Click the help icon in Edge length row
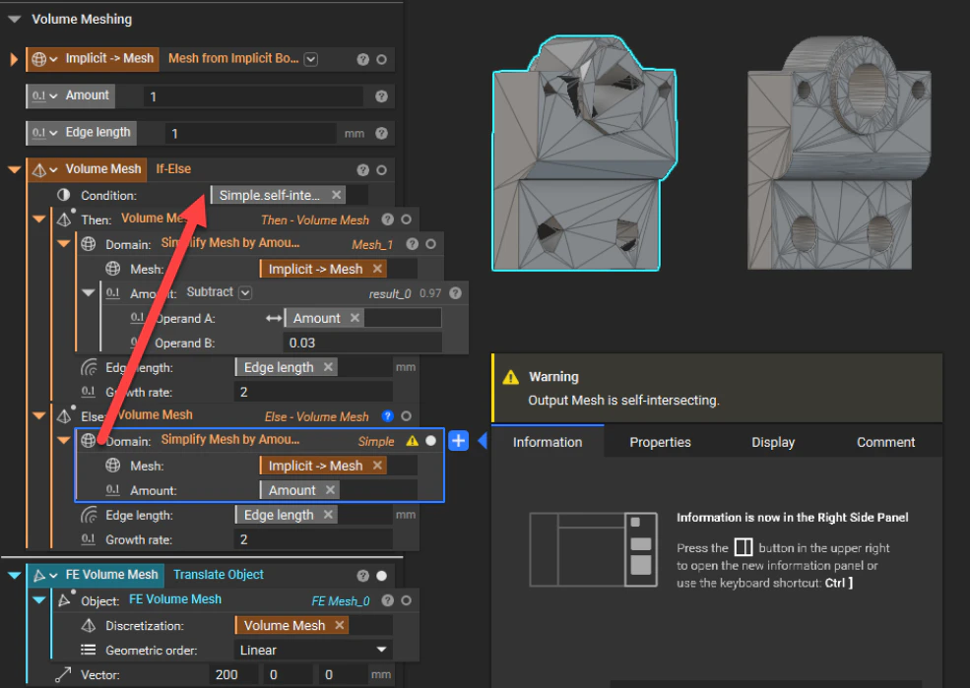The height and width of the screenshot is (688, 970). (x=381, y=133)
